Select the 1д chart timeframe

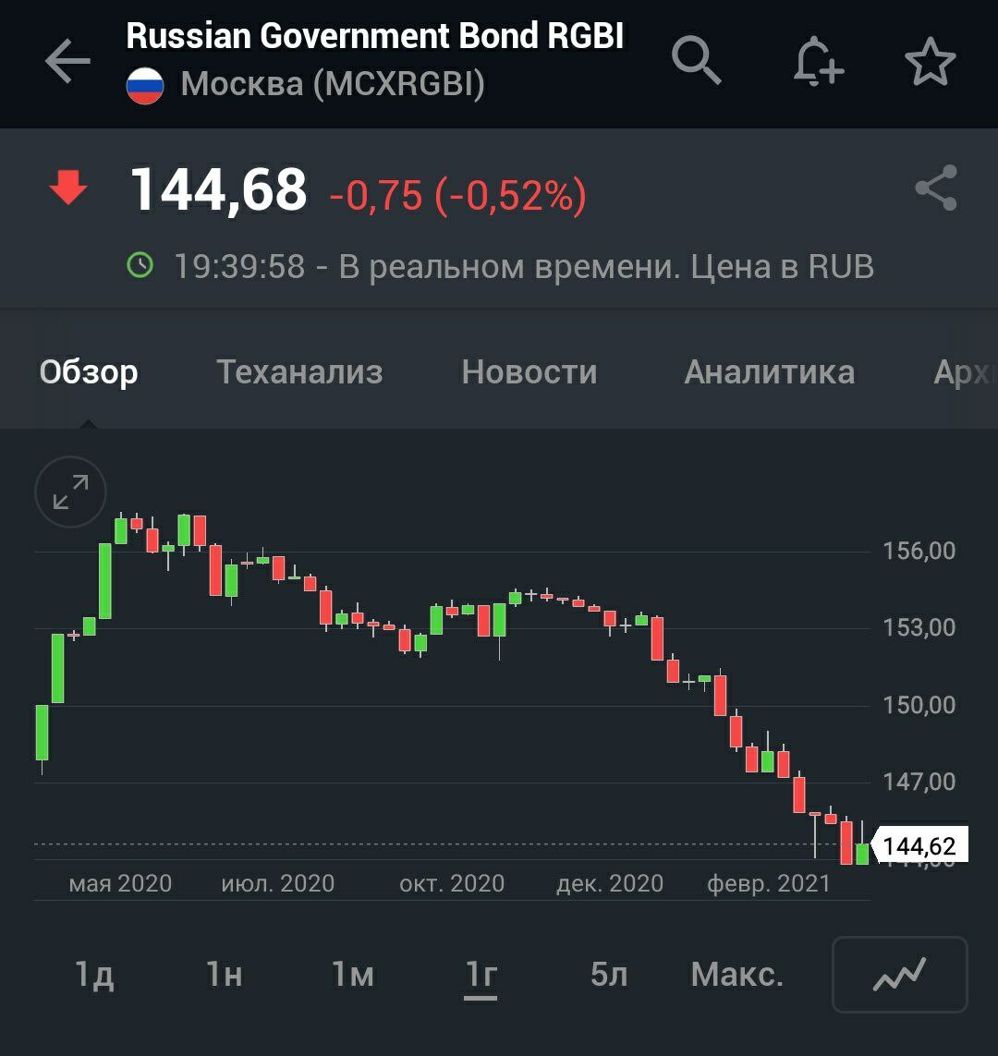pos(94,974)
